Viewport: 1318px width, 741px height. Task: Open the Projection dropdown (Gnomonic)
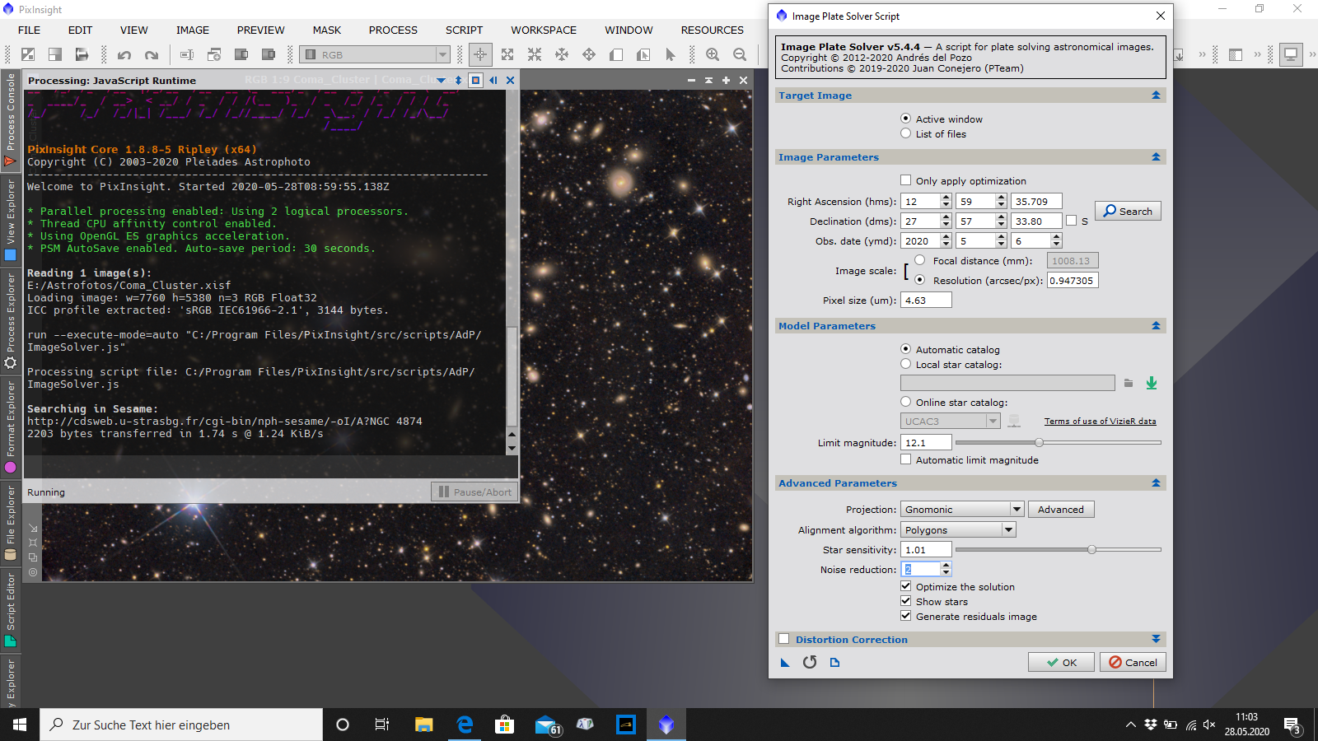(962, 510)
